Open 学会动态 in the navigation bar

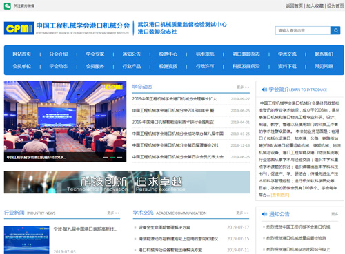pyautogui.click(x=59, y=66)
